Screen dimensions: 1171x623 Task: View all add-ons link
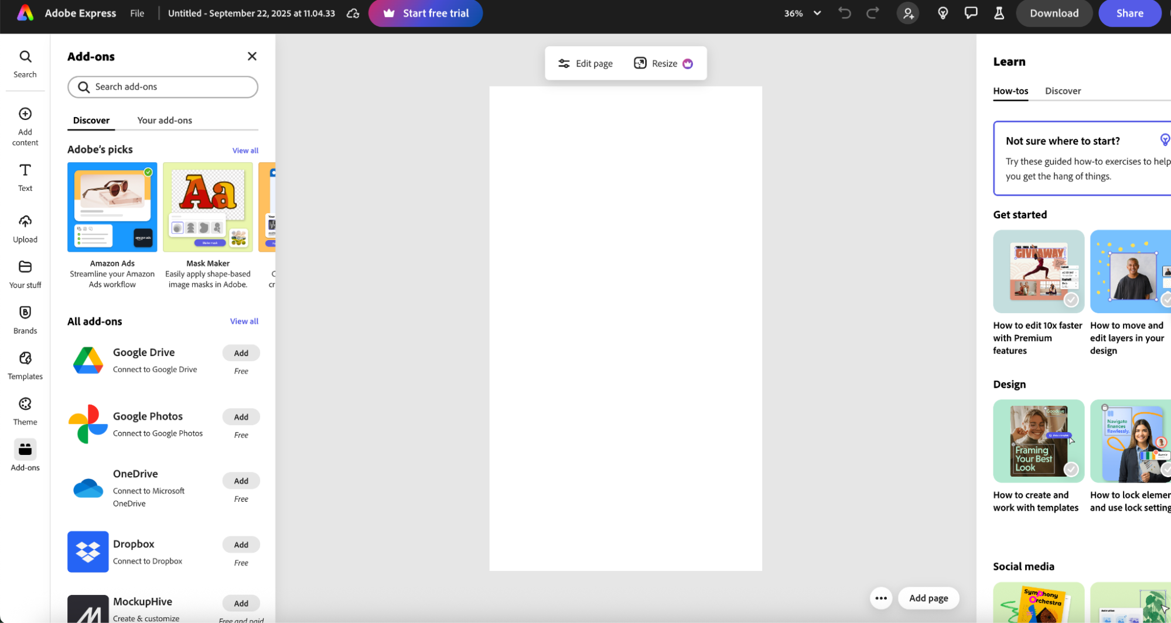pos(244,321)
